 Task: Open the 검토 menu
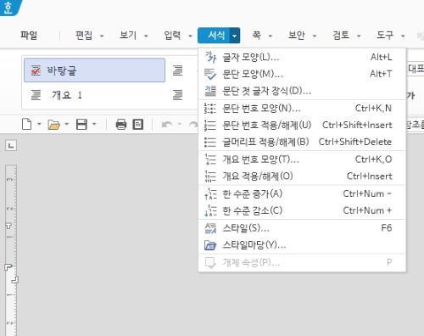pos(341,36)
